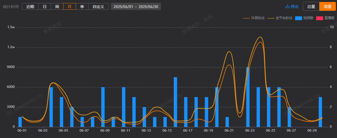Select the 季 time range tab
Image resolution: width=337 pixels, height=138 pixels.
point(82,7)
